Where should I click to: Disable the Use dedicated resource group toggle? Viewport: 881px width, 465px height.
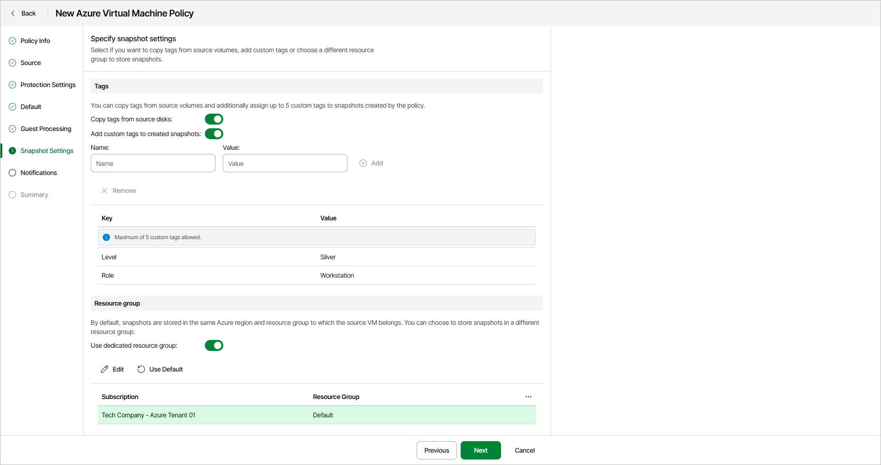214,345
